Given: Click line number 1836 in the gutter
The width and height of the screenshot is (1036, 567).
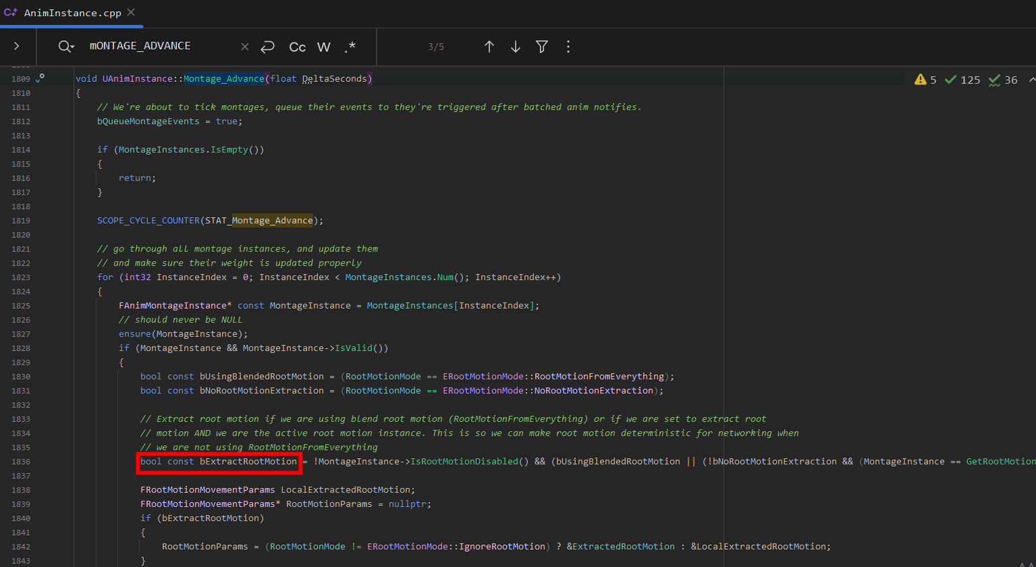Looking at the screenshot, I should pos(21,462).
